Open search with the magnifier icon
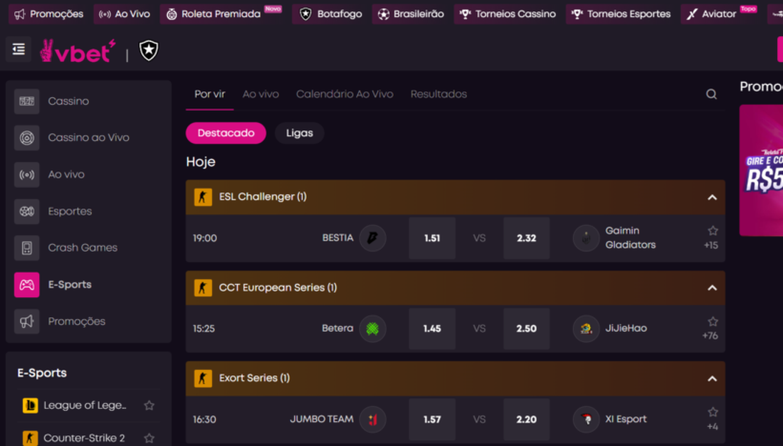This screenshot has width=783, height=446. pyautogui.click(x=711, y=94)
